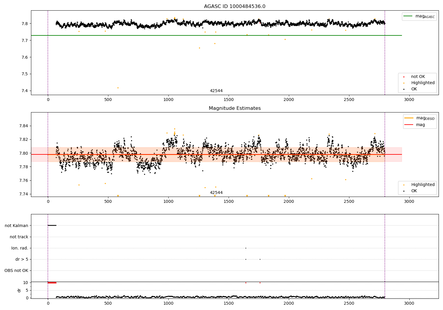Click the 7.84 y-axis tick label
The height and width of the screenshot is (310, 443).
point(23,126)
